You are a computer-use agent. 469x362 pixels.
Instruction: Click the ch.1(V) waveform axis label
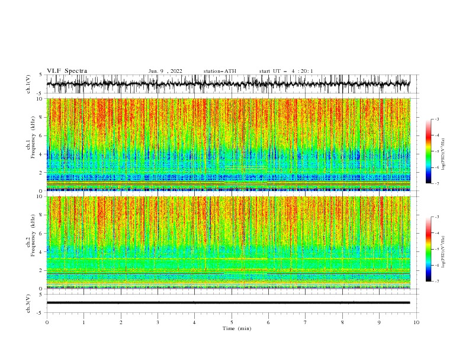28,84
